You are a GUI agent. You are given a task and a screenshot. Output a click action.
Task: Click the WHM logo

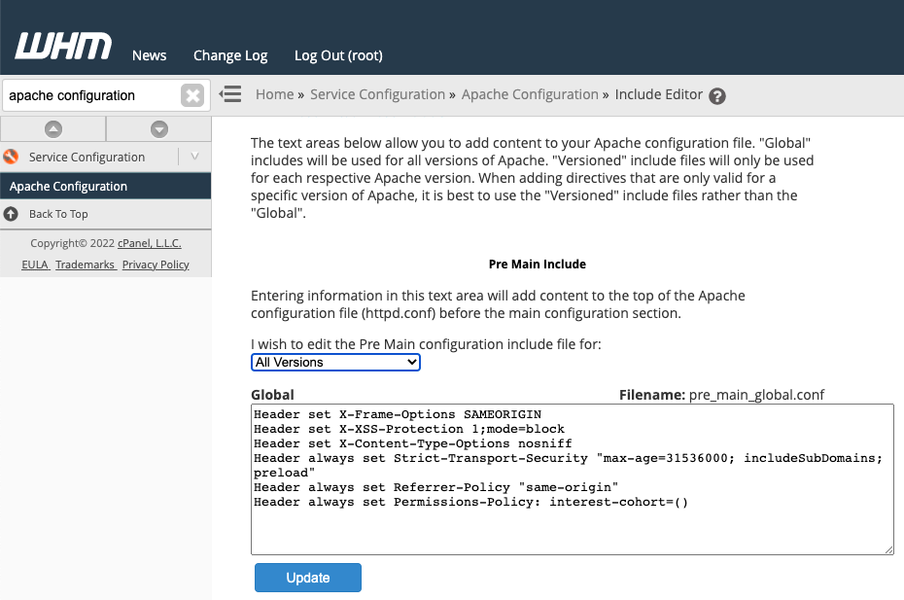pos(63,46)
